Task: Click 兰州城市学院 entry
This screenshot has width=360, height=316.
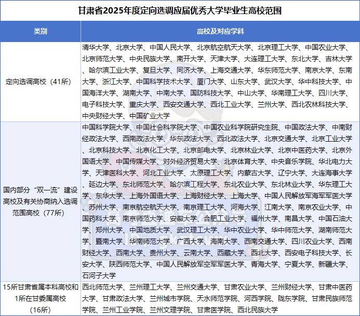Action: (x=170, y=298)
